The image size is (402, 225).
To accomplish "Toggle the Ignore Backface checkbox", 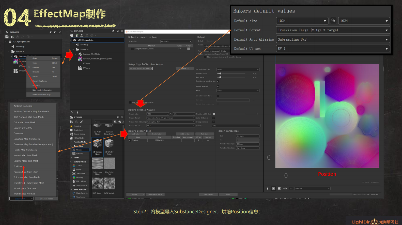I will [218, 86].
